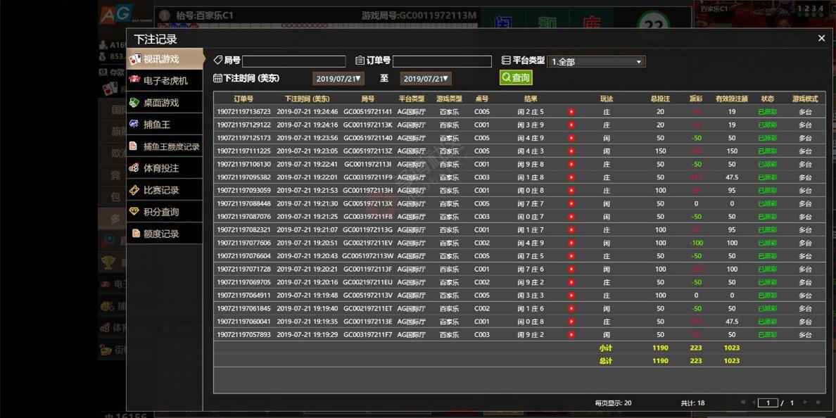Click the AG logo in background window
Viewport: 836px width, 418px height.
pos(115,14)
